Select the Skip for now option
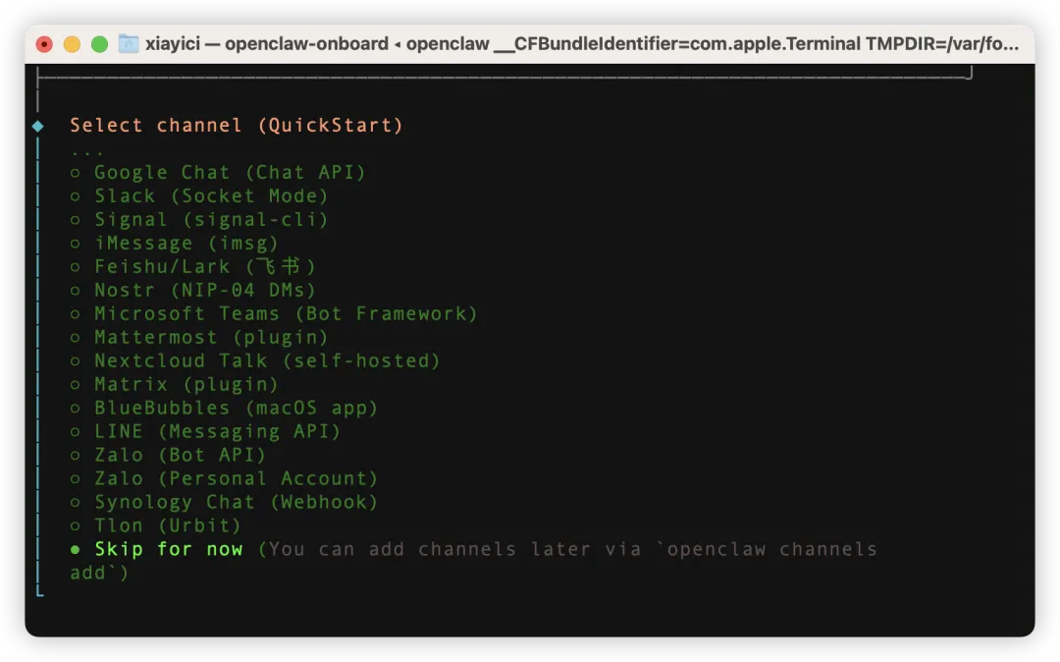The image size is (1060, 662). coord(168,549)
